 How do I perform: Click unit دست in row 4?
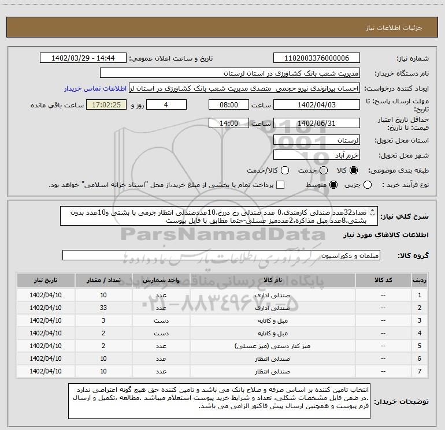pos(161,334)
